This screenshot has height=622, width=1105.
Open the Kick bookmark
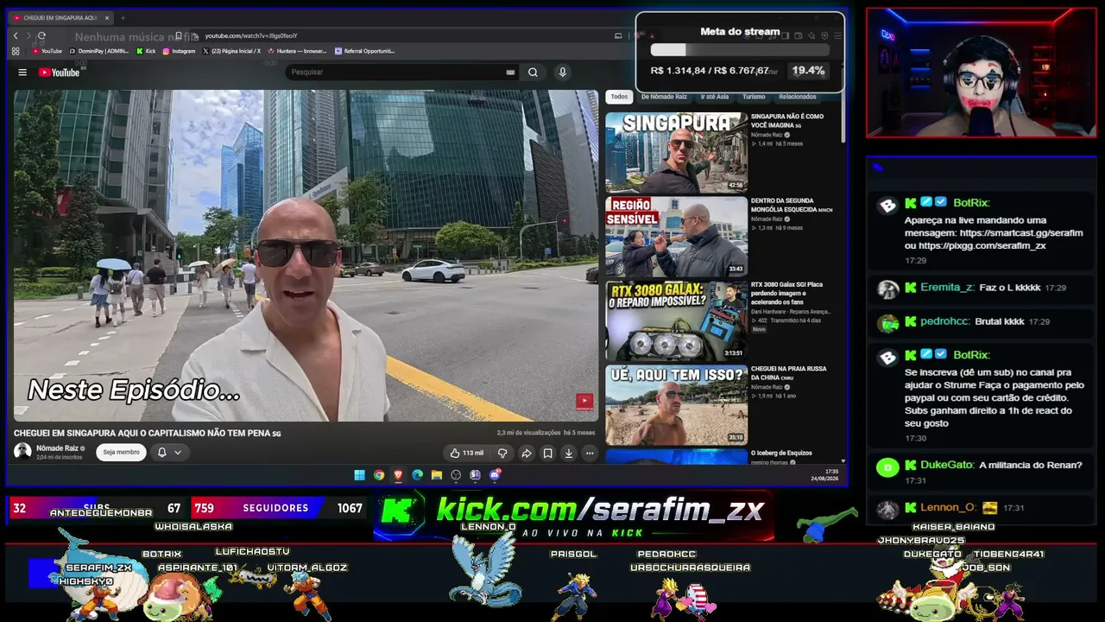pyautogui.click(x=146, y=51)
